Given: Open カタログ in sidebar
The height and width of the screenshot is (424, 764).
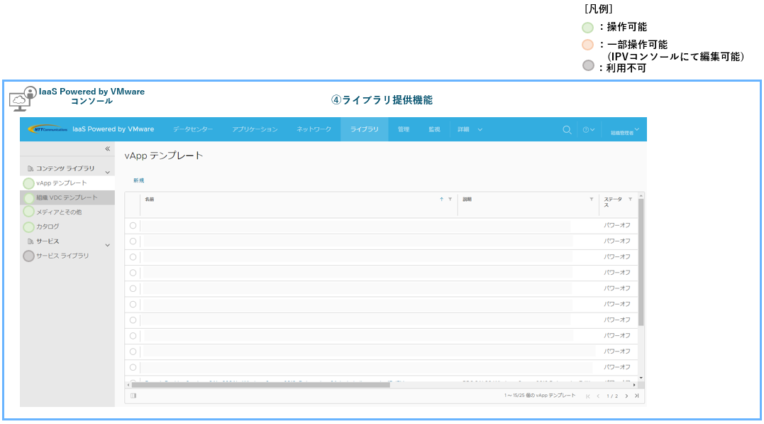Looking at the screenshot, I should point(48,227).
